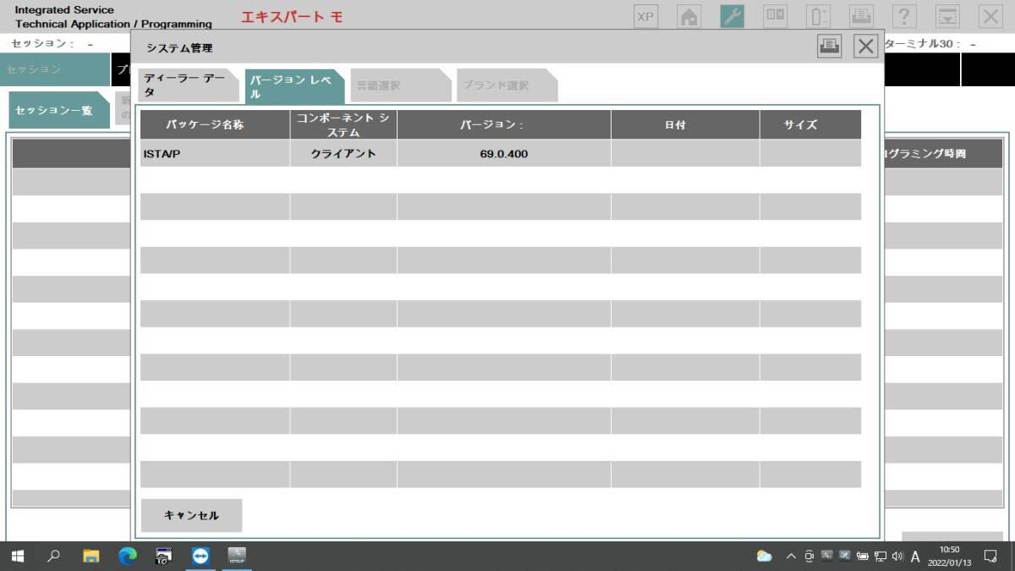1015x571 pixels.
Task: Open the weather widget on the taskbar
Action: [x=764, y=556]
